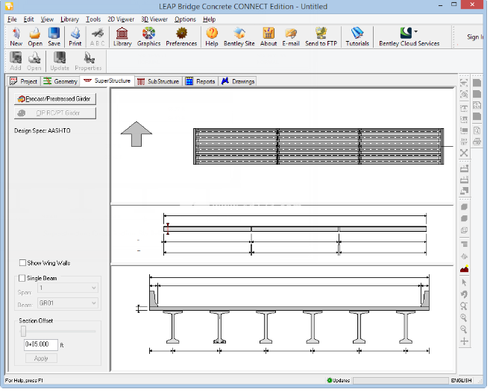This screenshot has width=493, height=392.
Task: Enable the Show Wing Walls checkbox
Action: (22, 262)
